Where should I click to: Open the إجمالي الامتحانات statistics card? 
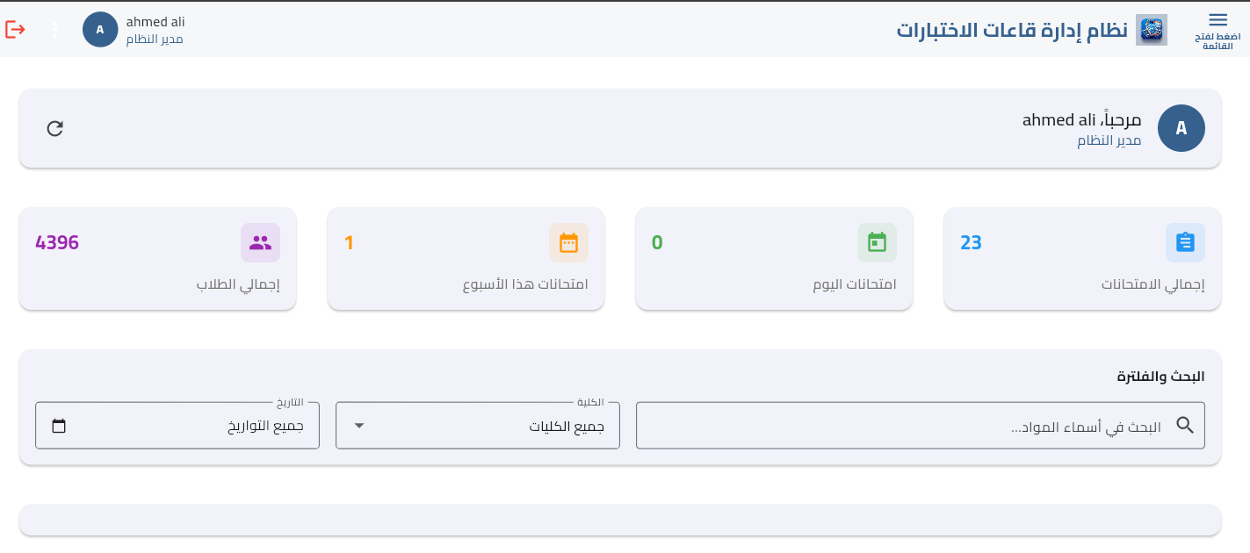1082,259
